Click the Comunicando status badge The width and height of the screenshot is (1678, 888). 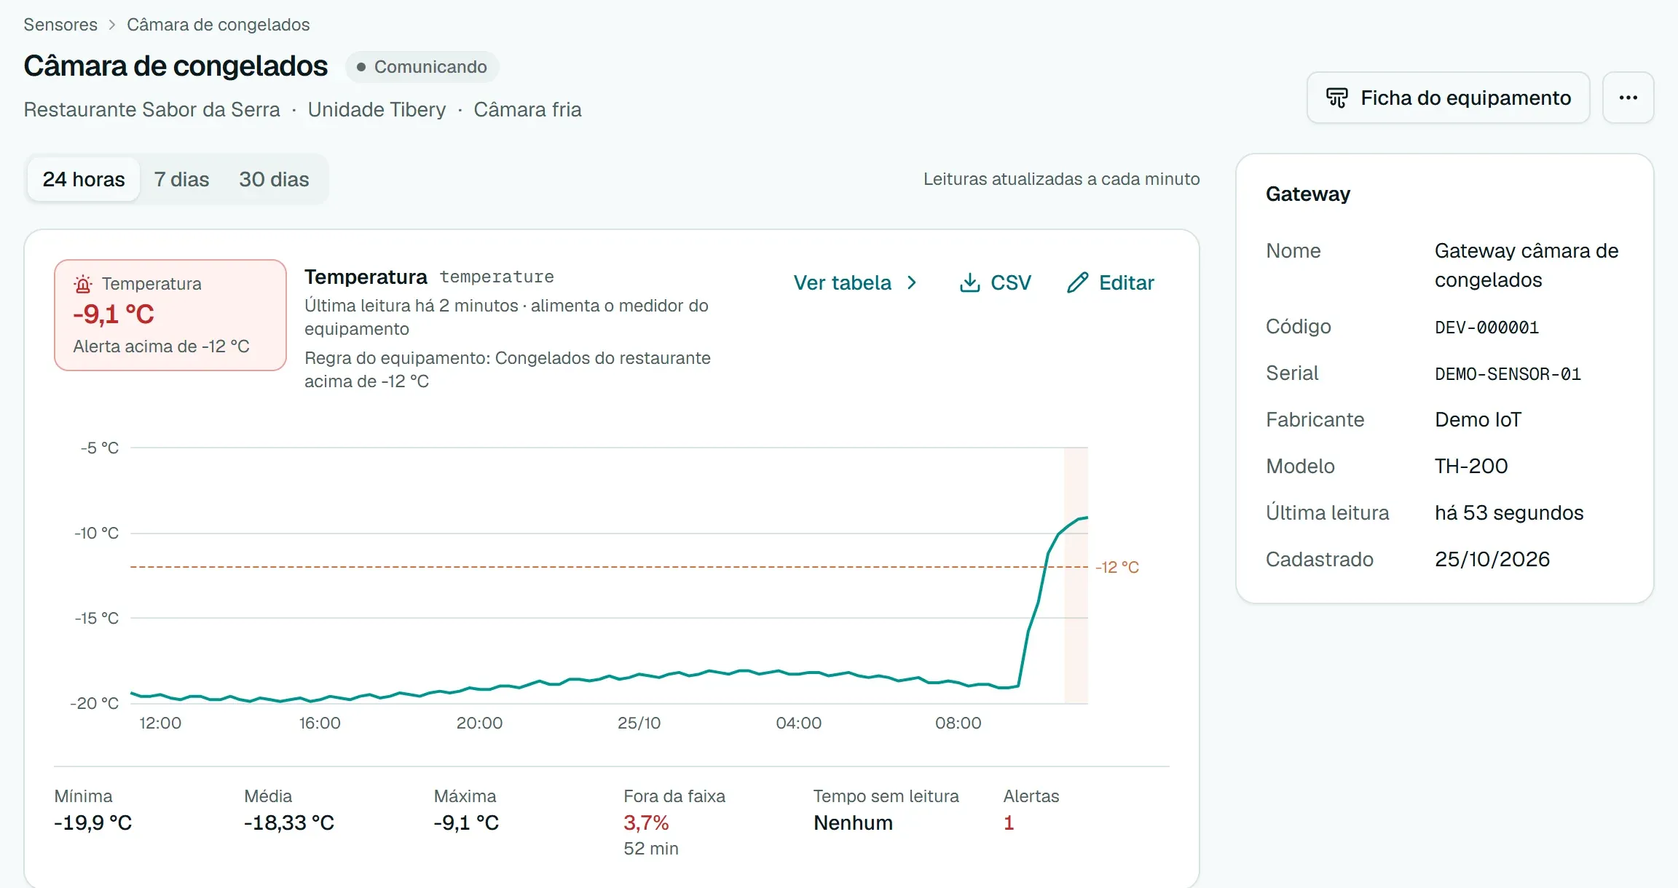[422, 67]
